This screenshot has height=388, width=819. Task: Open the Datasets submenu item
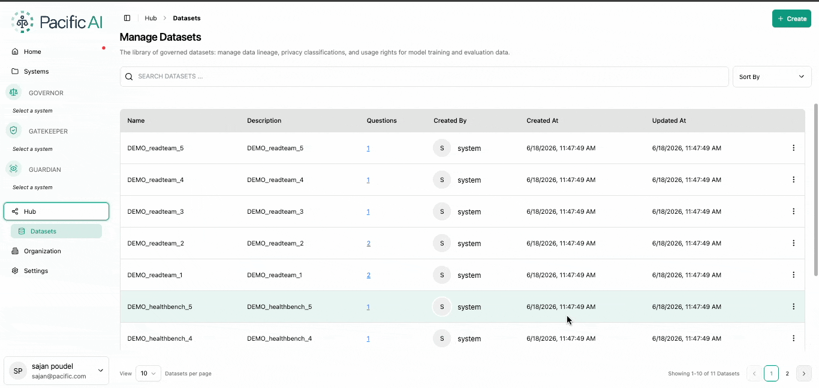pos(56,231)
